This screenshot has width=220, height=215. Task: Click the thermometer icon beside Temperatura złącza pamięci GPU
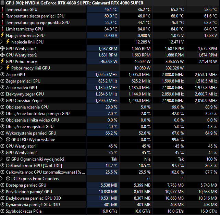tap(2, 16)
